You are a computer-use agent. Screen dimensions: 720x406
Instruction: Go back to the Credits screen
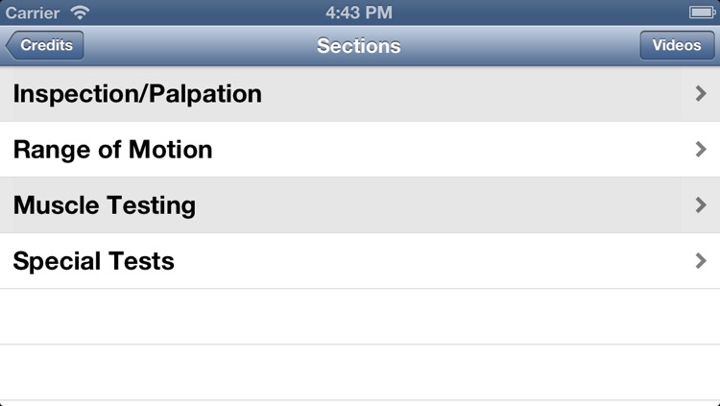coord(44,45)
